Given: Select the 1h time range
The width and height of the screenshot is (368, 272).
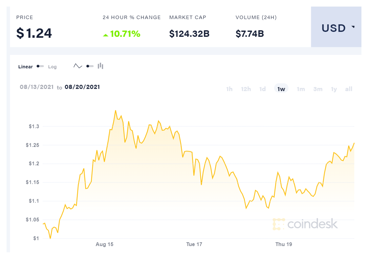Looking at the screenshot, I should (x=229, y=89).
